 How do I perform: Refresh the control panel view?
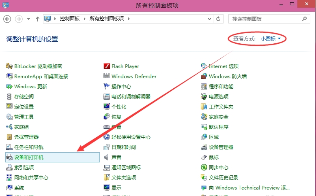pyautogui.click(x=218, y=19)
